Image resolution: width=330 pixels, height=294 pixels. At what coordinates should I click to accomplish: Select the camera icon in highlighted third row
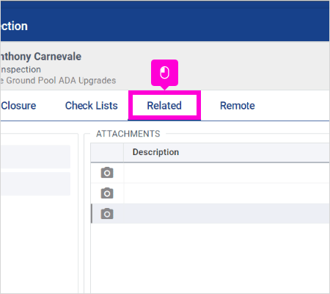107,214
